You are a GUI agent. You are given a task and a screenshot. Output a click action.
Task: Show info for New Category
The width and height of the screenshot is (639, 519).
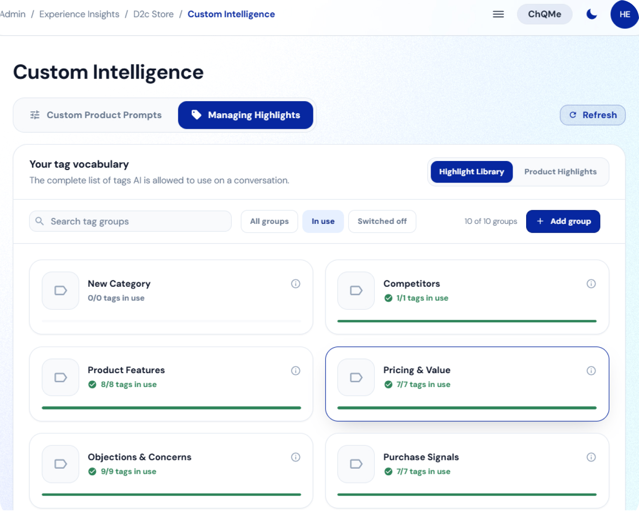pyautogui.click(x=296, y=284)
